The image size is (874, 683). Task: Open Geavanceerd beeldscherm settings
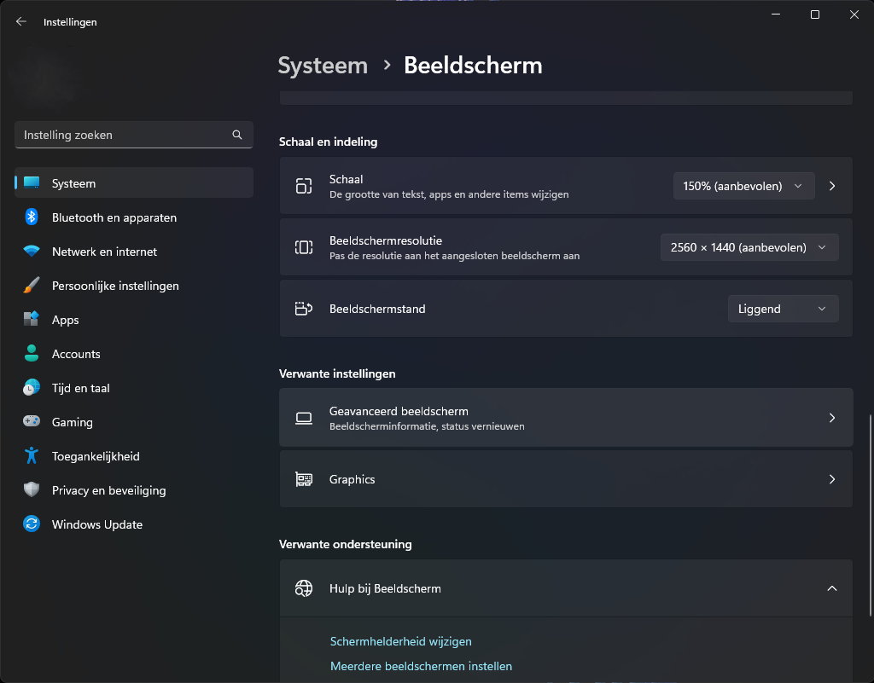[566, 418]
